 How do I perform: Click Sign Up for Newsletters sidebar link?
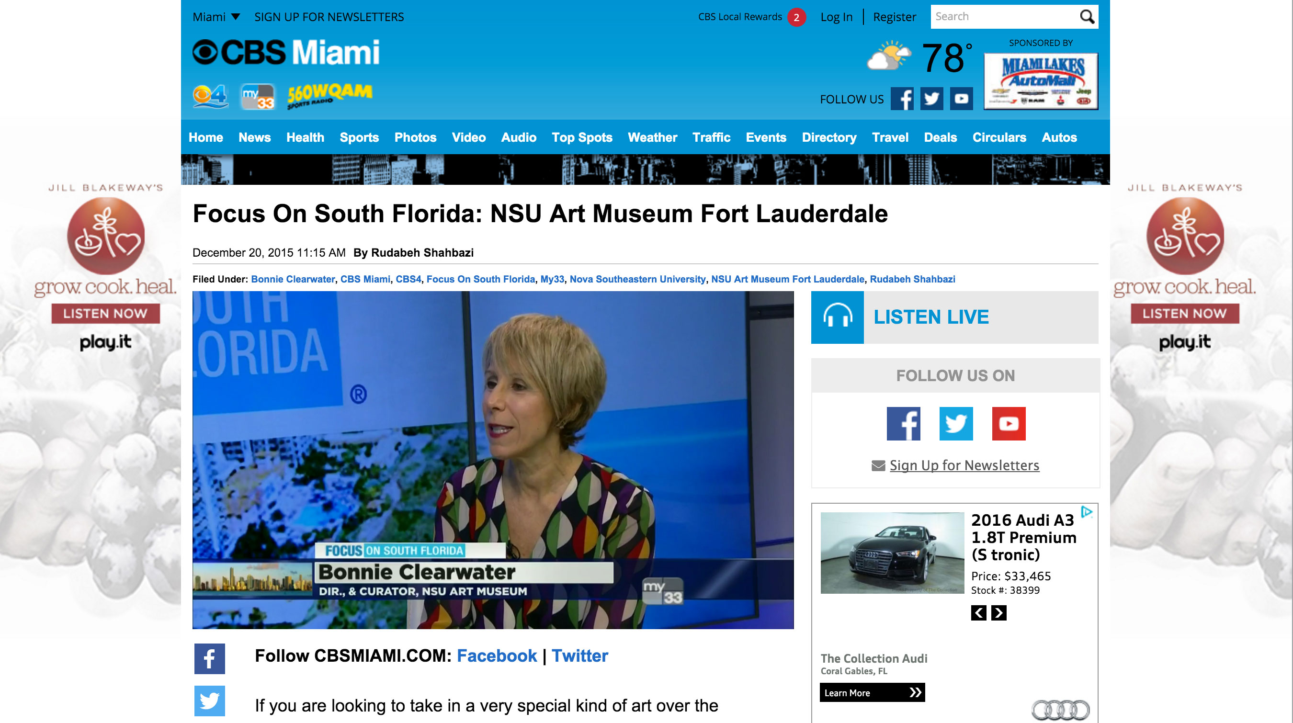(x=964, y=465)
